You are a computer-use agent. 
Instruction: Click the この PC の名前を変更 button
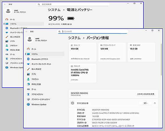146,94
